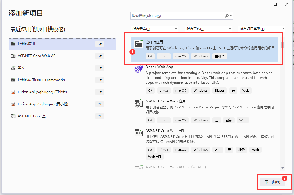Viewport: 294px width, 195px height.
Task: Select console app icon in recent templates
Action: 13,44
